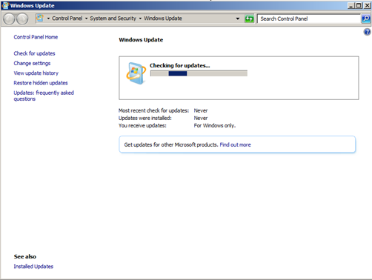
Task: Click the Search Control Panel field
Action: (x=309, y=19)
